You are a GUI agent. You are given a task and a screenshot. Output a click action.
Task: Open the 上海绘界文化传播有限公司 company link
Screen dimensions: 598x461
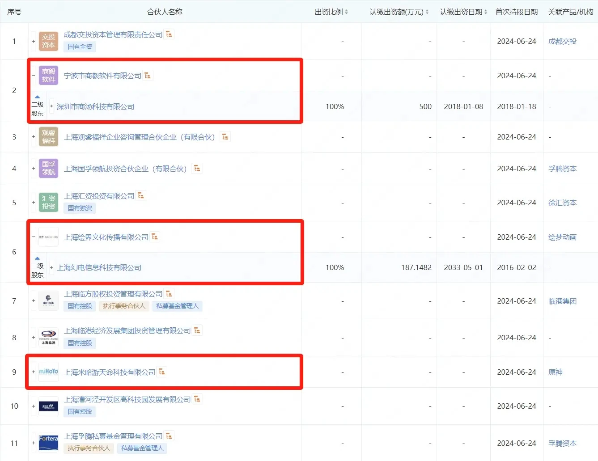(106, 237)
